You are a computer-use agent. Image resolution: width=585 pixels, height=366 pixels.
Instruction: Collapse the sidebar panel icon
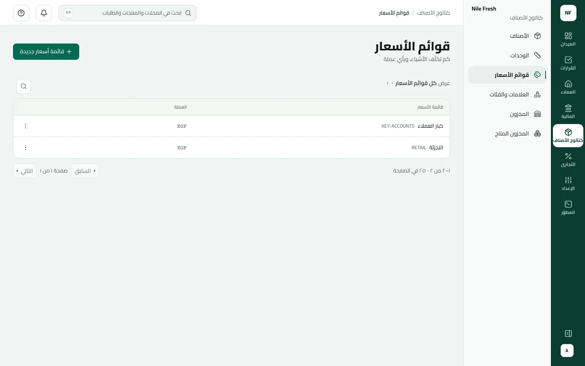[x=568, y=333]
